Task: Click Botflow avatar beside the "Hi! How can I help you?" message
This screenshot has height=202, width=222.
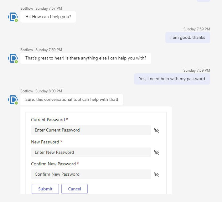Action: pyautogui.click(x=13, y=17)
